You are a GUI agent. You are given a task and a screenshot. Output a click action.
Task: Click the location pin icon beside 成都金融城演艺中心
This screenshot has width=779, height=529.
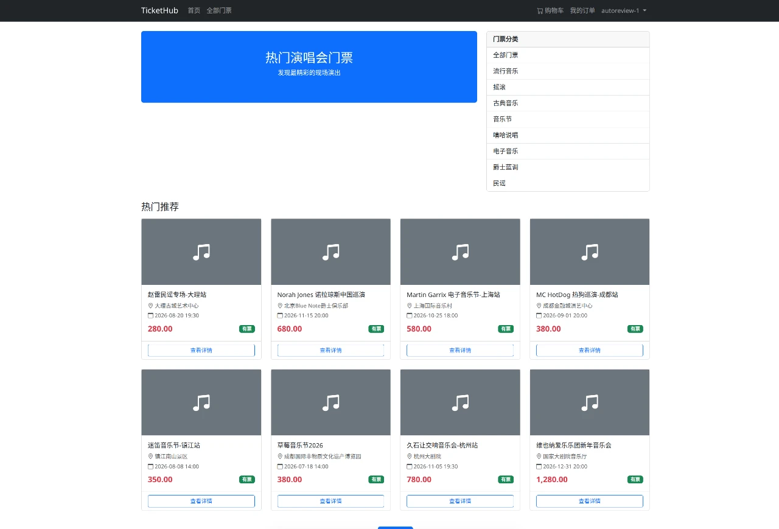[539, 306]
